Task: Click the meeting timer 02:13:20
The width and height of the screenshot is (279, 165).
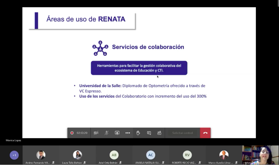Action: (x=82, y=133)
